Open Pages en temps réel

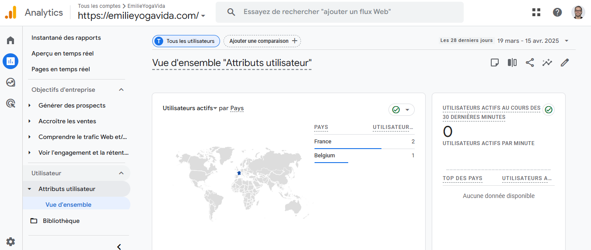click(x=61, y=69)
